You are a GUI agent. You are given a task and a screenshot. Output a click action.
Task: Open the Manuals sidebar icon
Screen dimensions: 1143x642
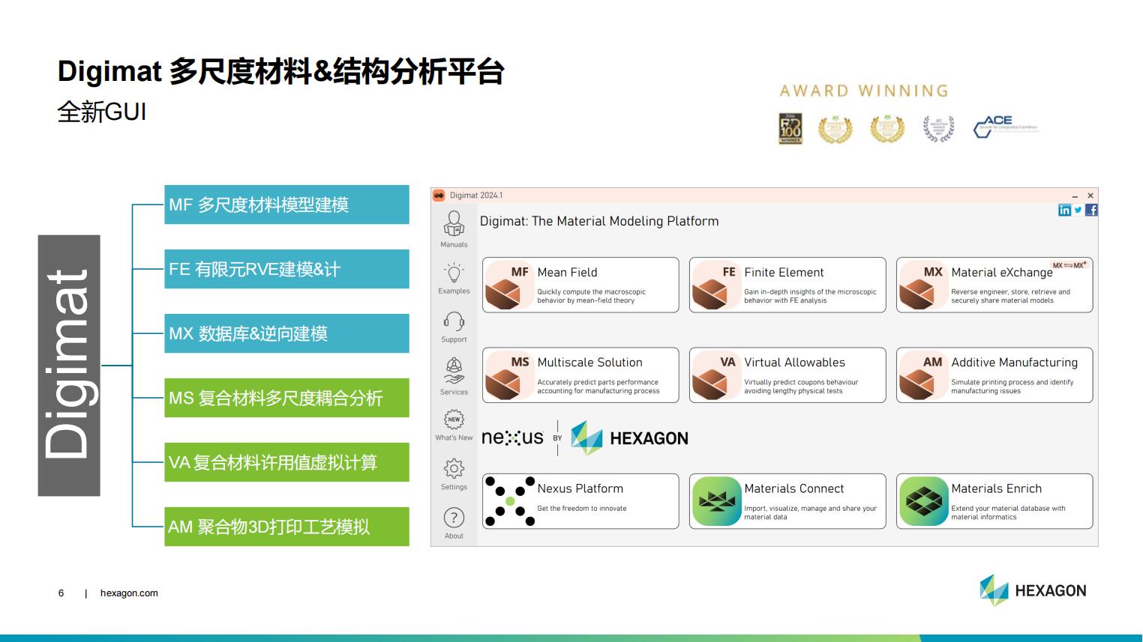[454, 224]
